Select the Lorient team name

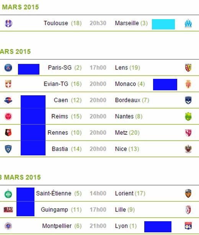click(124, 193)
